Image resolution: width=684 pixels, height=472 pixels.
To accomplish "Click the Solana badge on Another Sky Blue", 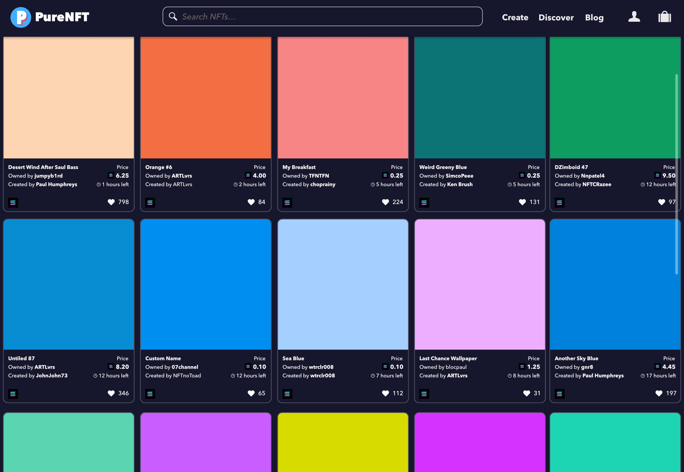I will [x=559, y=394].
